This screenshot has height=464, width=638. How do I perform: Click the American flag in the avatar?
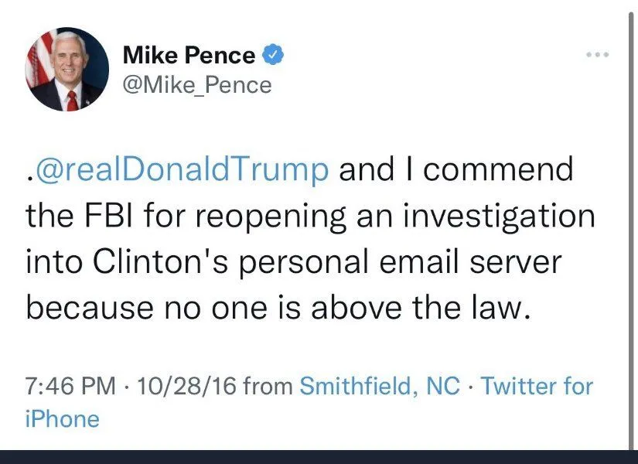39,62
